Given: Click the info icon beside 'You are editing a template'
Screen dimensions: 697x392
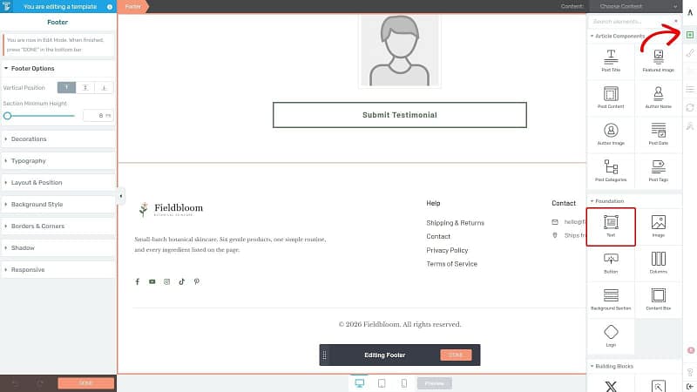Looking at the screenshot, I should (x=110, y=7).
